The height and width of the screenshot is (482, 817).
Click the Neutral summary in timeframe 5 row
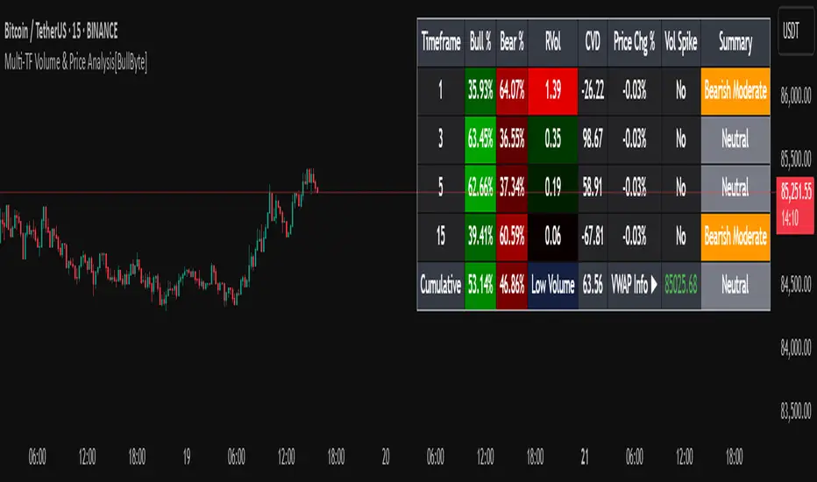pos(735,188)
